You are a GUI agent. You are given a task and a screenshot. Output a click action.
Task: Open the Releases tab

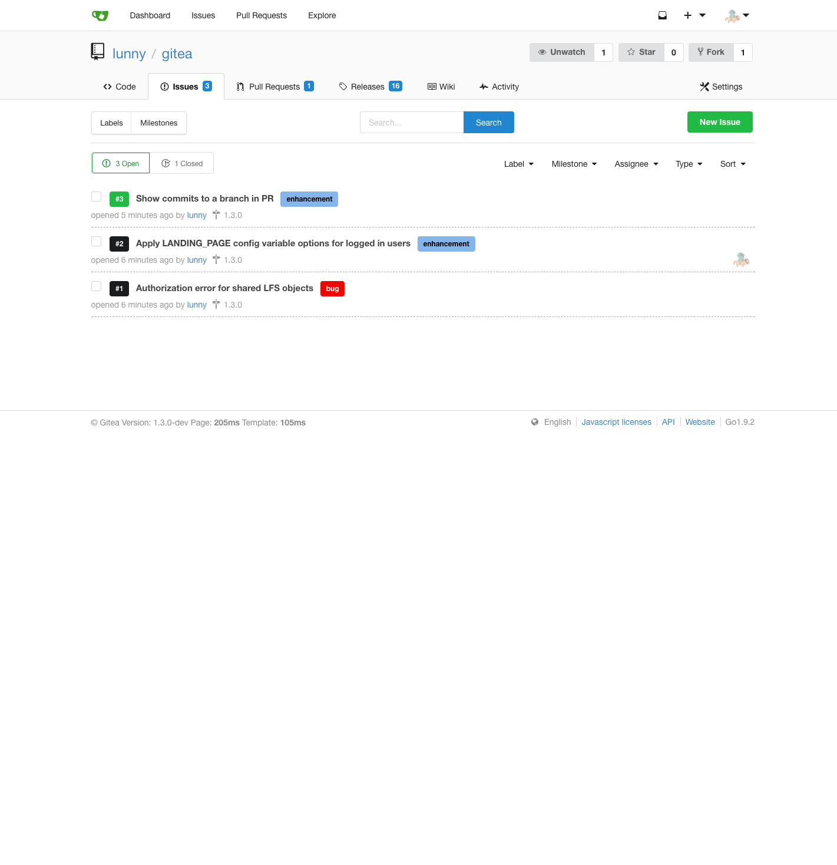(x=370, y=87)
